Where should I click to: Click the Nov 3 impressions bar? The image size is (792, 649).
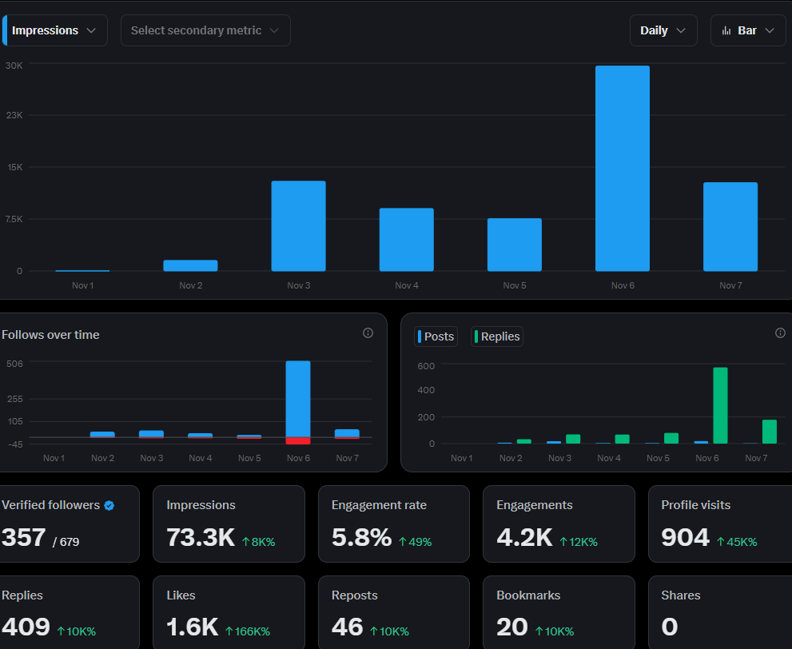(x=299, y=225)
